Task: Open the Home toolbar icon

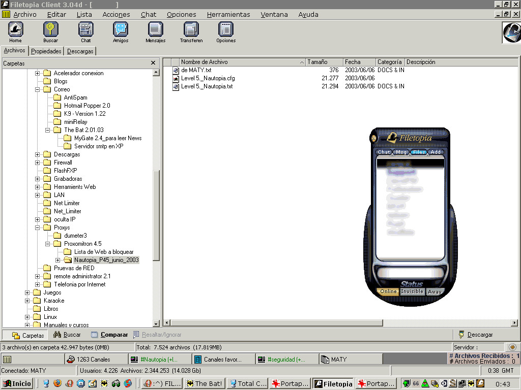Action: point(15,32)
